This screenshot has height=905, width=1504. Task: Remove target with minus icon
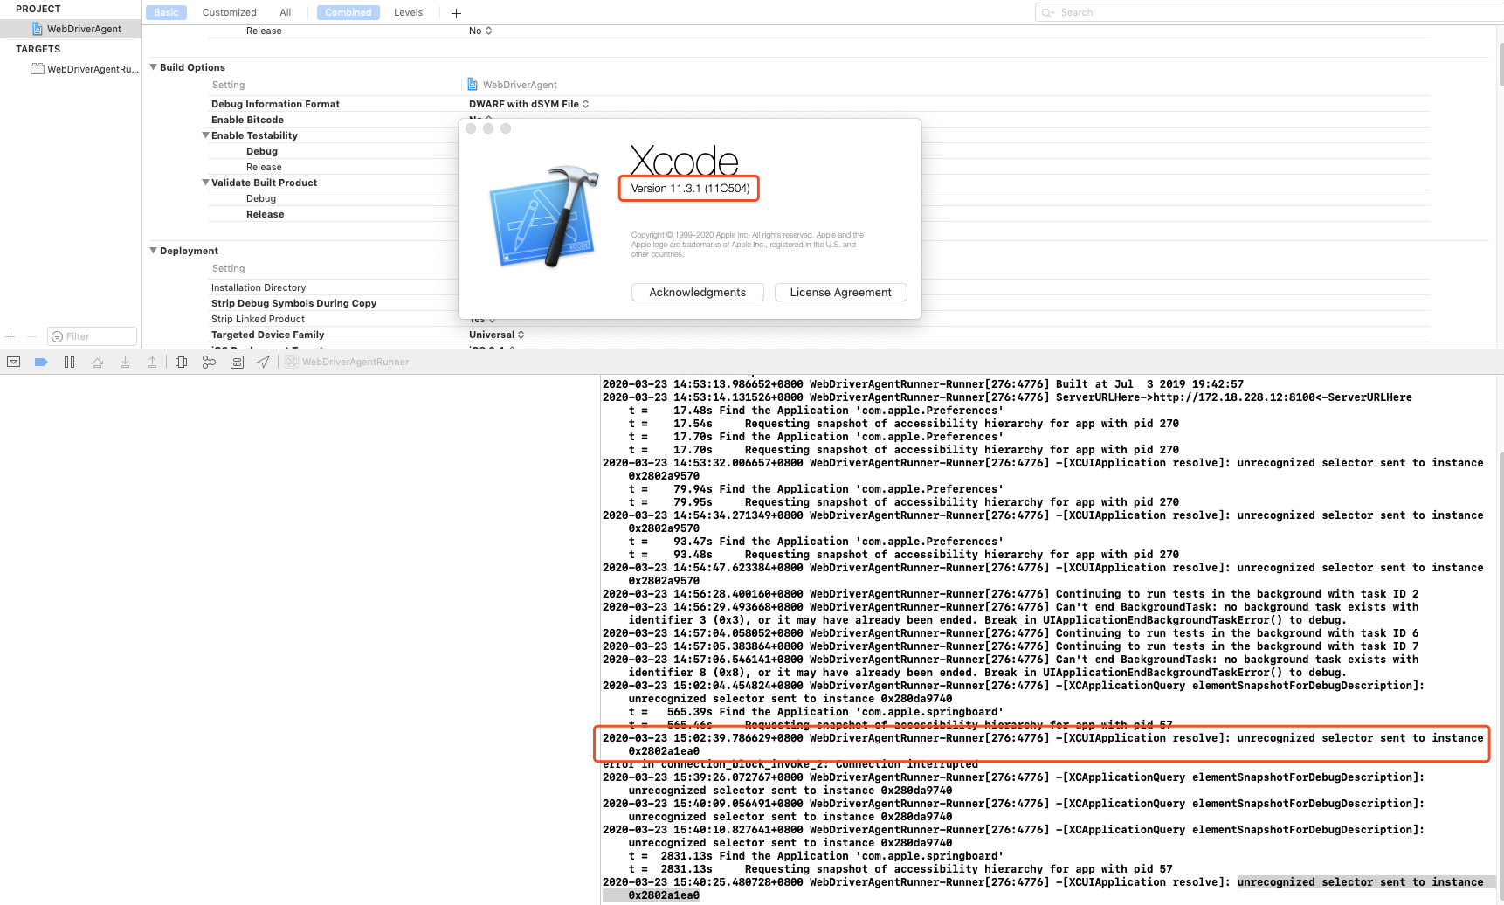coord(31,336)
